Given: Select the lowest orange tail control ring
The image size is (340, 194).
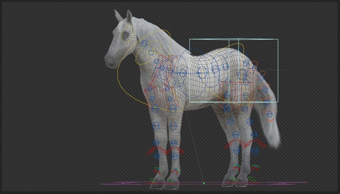Looking at the screenshot, I should click(x=270, y=120).
